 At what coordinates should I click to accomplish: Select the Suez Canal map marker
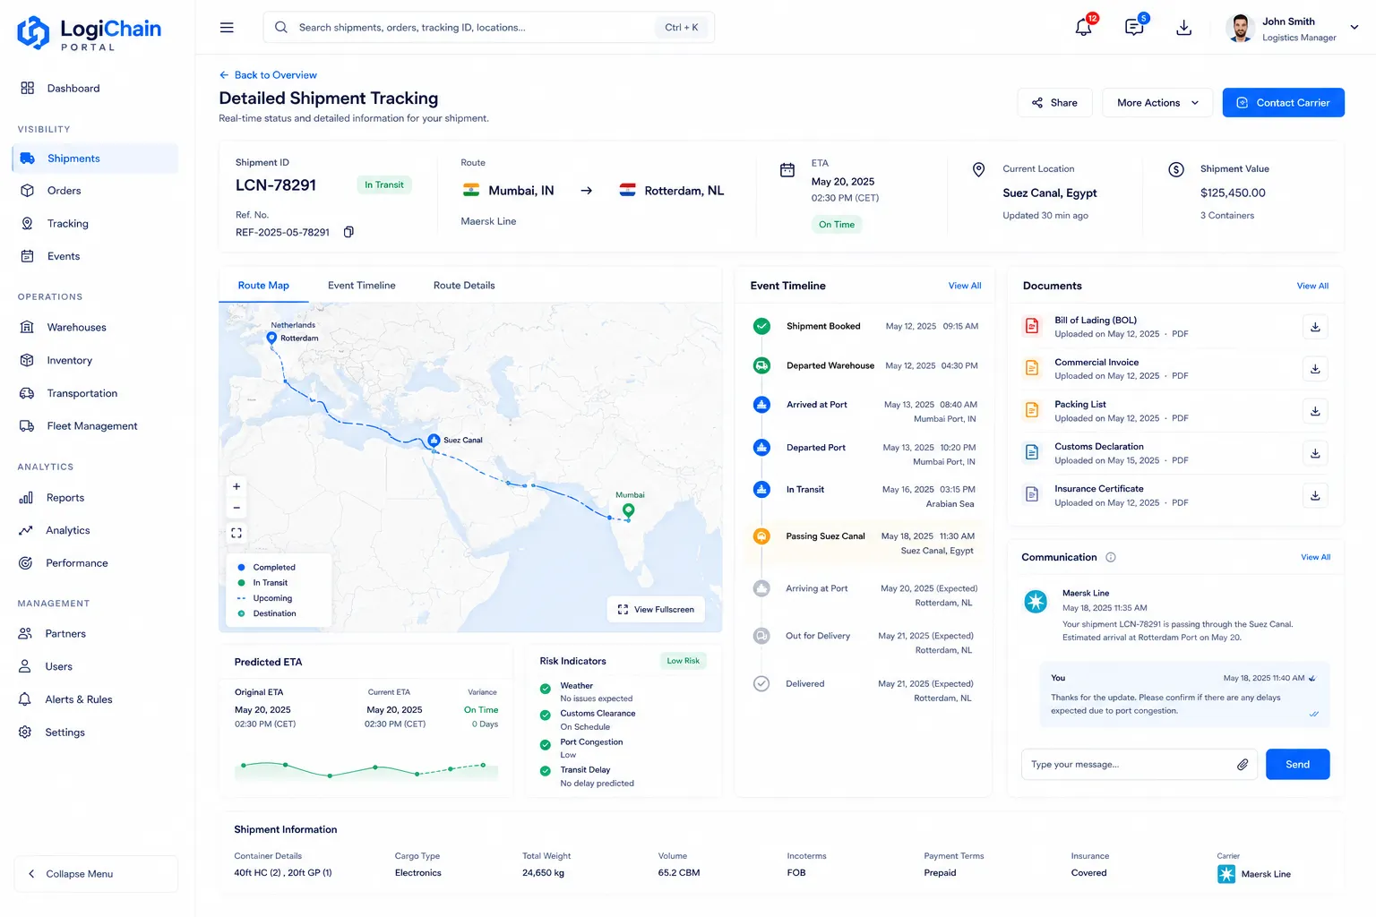434,440
